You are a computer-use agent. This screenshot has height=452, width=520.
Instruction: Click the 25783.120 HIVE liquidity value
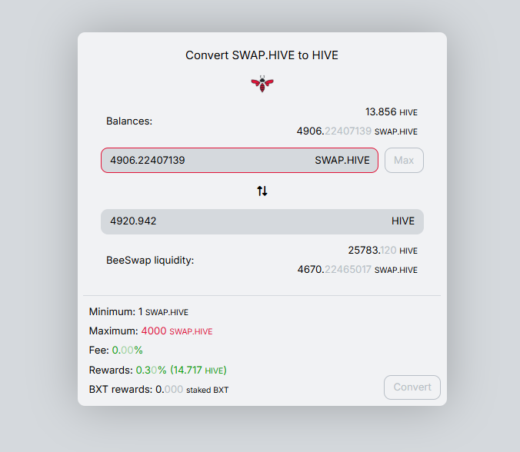point(383,250)
